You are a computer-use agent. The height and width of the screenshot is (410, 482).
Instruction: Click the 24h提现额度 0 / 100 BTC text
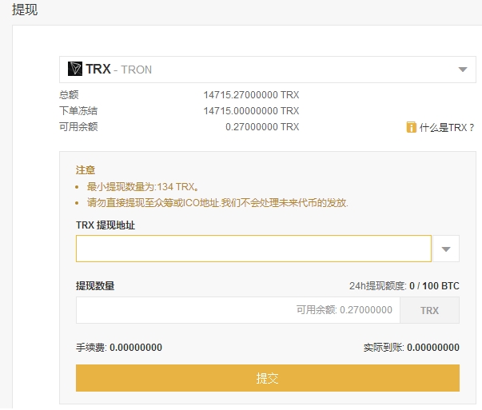(x=404, y=286)
